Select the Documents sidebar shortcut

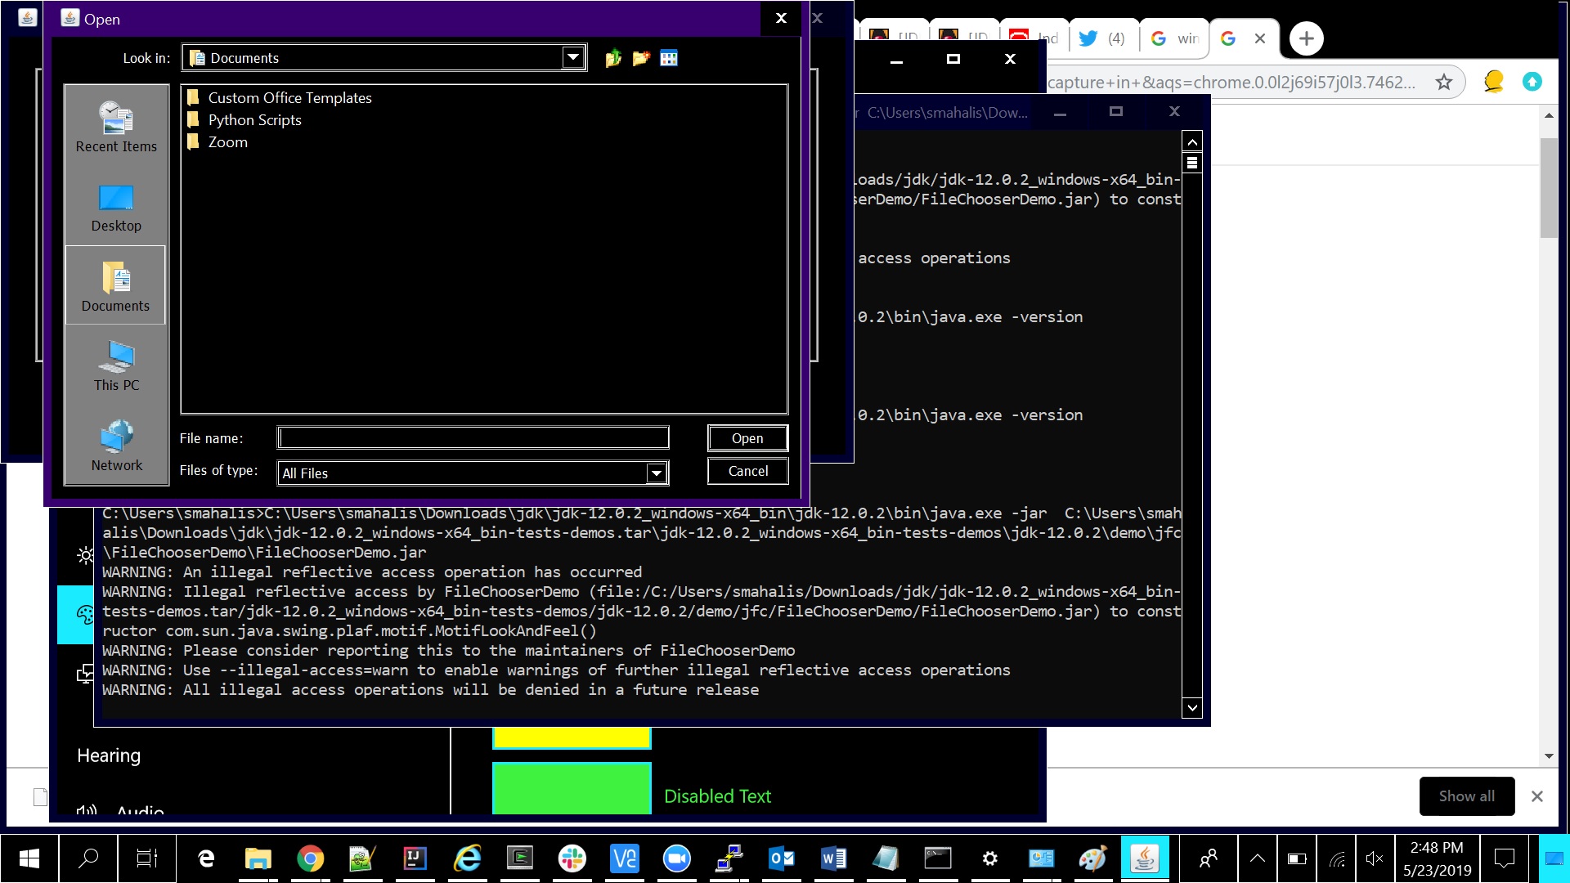pos(116,286)
